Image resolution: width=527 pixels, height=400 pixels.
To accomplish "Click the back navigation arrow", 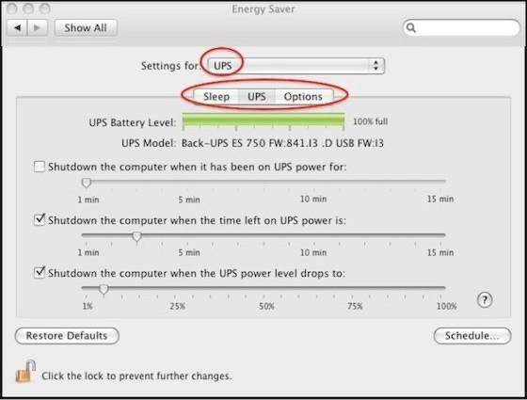I will 17,27.
